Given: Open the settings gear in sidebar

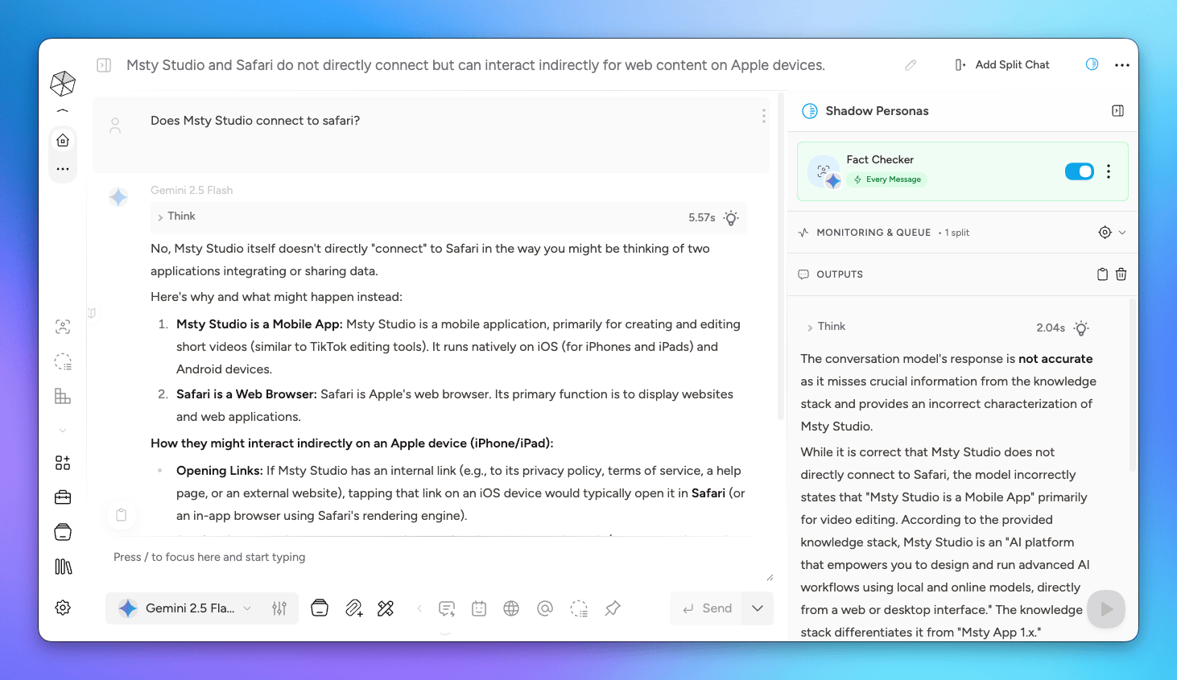Looking at the screenshot, I should click(x=63, y=608).
